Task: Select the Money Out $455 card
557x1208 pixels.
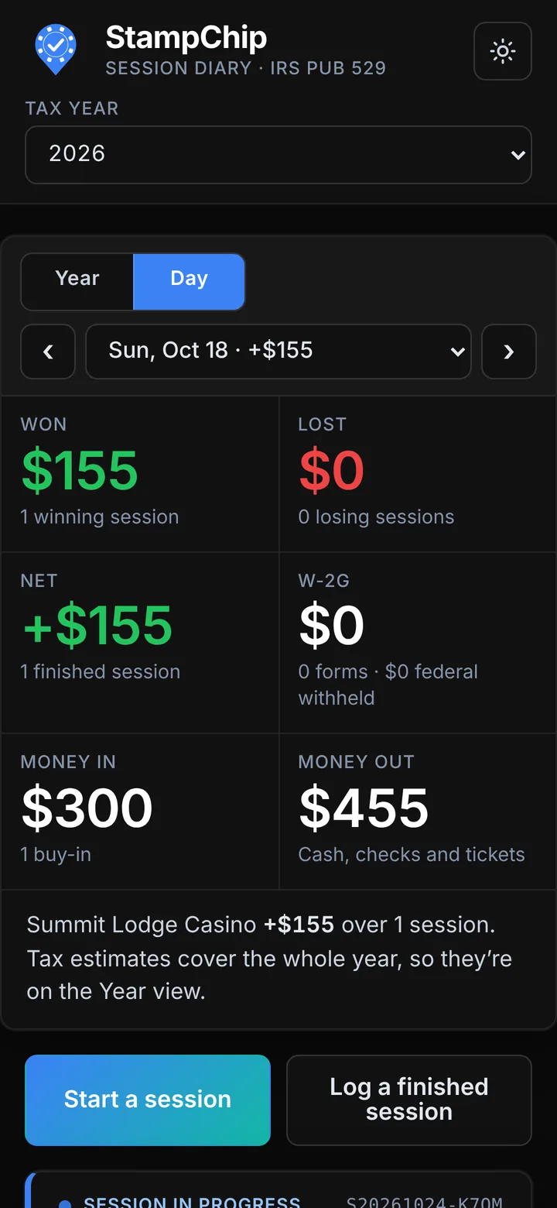Action: (x=418, y=812)
